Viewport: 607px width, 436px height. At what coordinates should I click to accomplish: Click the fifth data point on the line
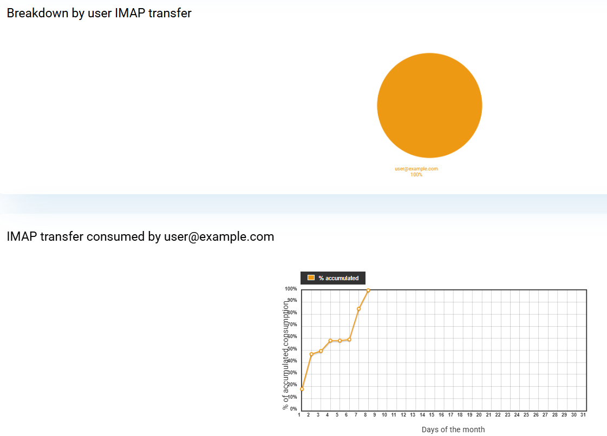point(340,341)
